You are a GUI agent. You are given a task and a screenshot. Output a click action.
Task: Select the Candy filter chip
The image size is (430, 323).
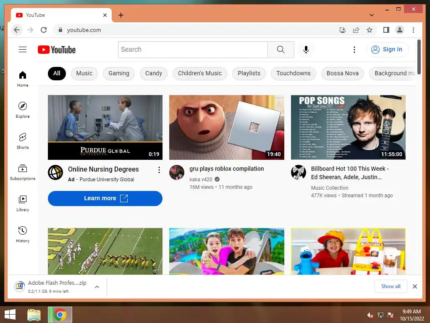[154, 73]
